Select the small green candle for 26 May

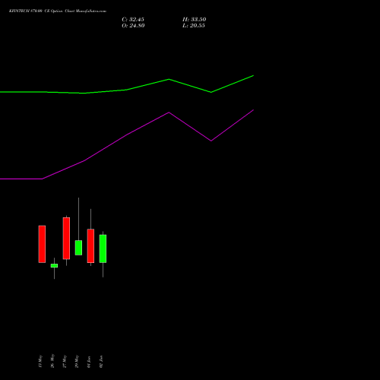54,265
